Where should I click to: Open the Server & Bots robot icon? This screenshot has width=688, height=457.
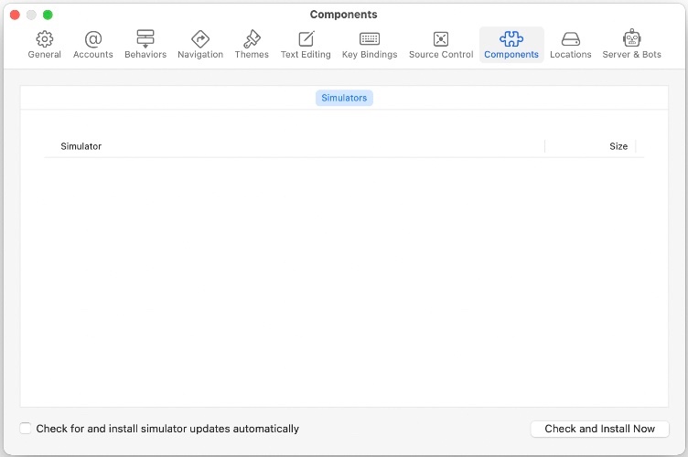coord(632,38)
